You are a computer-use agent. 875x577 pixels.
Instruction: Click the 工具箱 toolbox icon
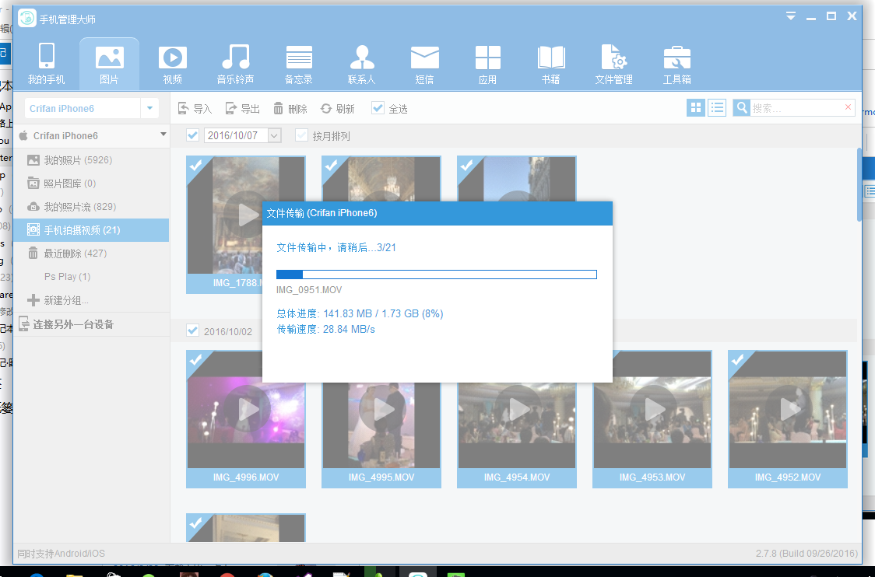click(677, 58)
